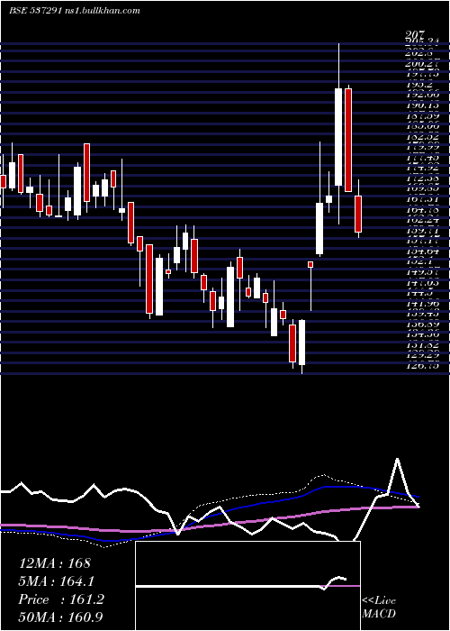The width and height of the screenshot is (450, 631).
Task: Click the 131.82 price axis label
Action: click(x=421, y=345)
